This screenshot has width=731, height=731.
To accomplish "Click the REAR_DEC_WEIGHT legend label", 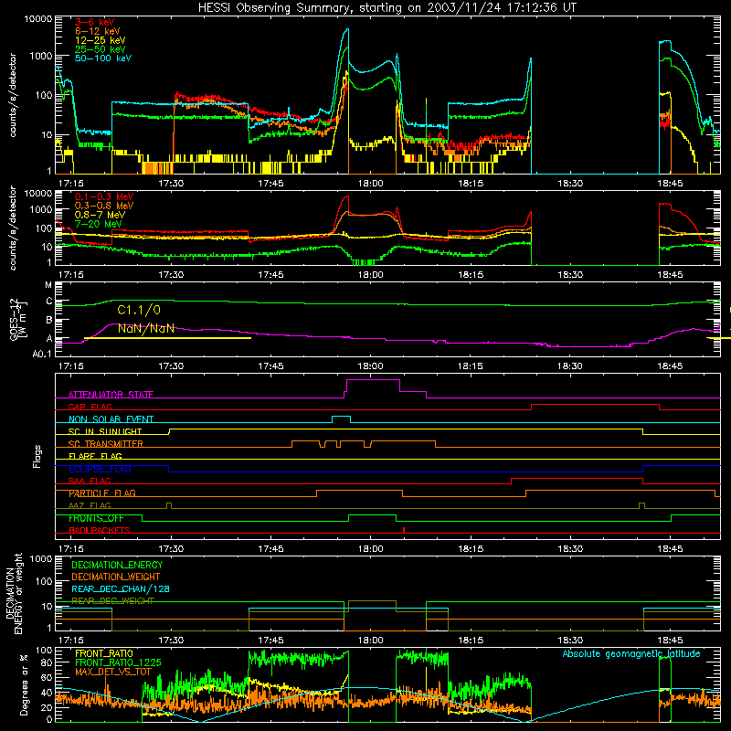I will click(112, 601).
